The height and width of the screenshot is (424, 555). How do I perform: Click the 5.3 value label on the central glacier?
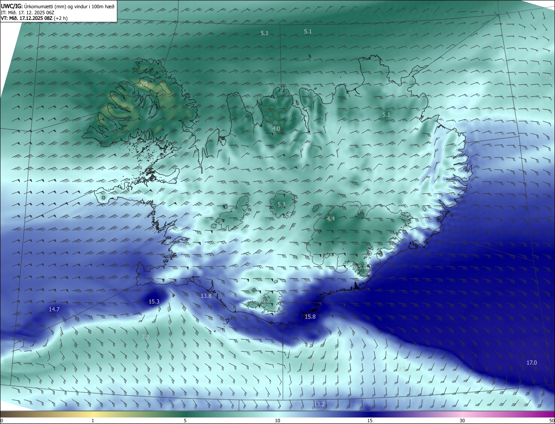coord(281,204)
